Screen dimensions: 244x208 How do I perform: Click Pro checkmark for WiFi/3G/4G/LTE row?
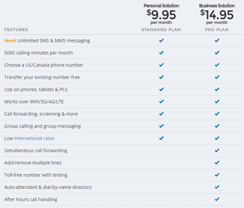pyautogui.click(x=217, y=102)
